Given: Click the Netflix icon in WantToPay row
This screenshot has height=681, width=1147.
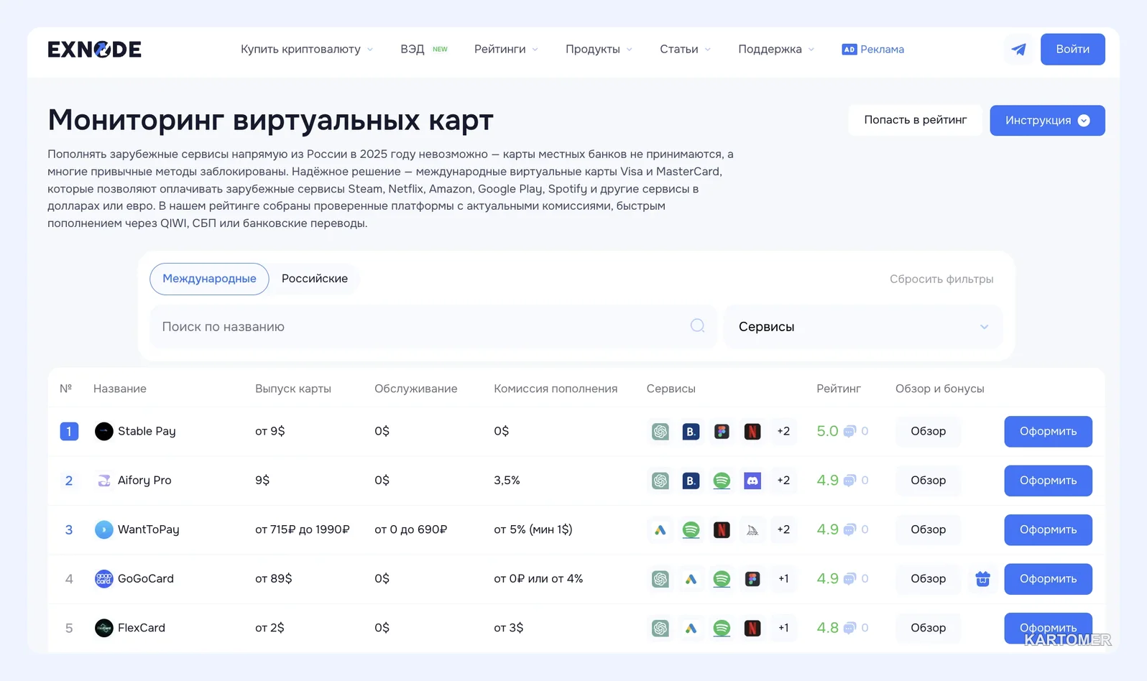Looking at the screenshot, I should coord(722,529).
